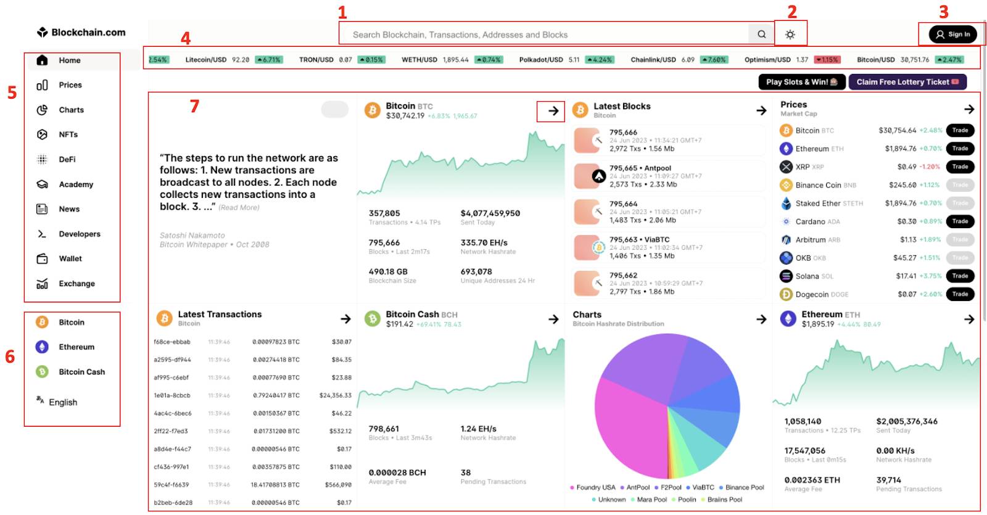Click the Bitcoin icon in sidebar
The image size is (987, 515).
[42, 322]
